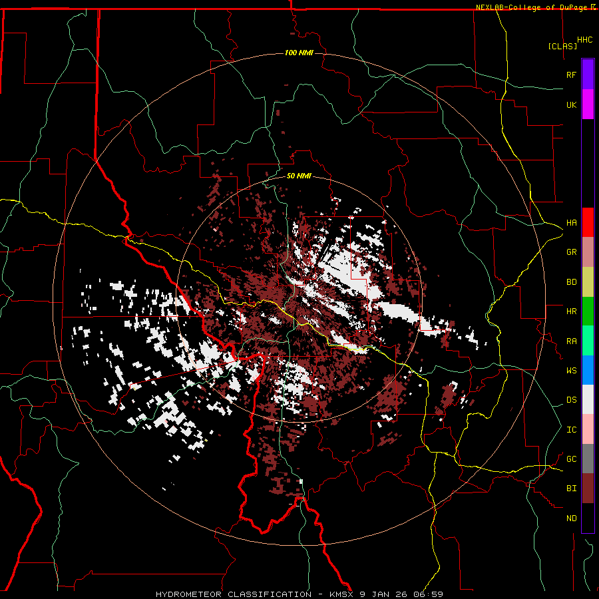Click the HA legend label
This screenshot has width=599, height=599.
(x=571, y=223)
